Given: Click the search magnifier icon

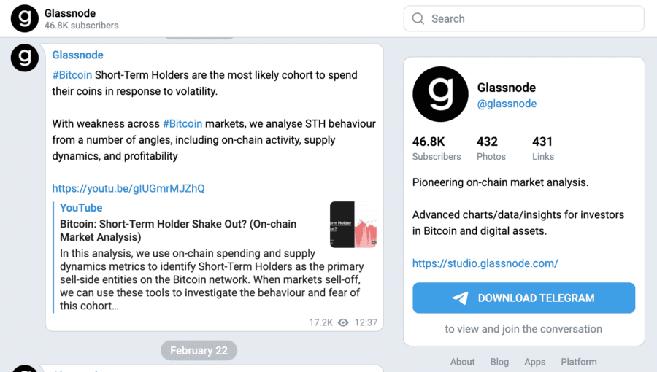Looking at the screenshot, I should (x=418, y=19).
